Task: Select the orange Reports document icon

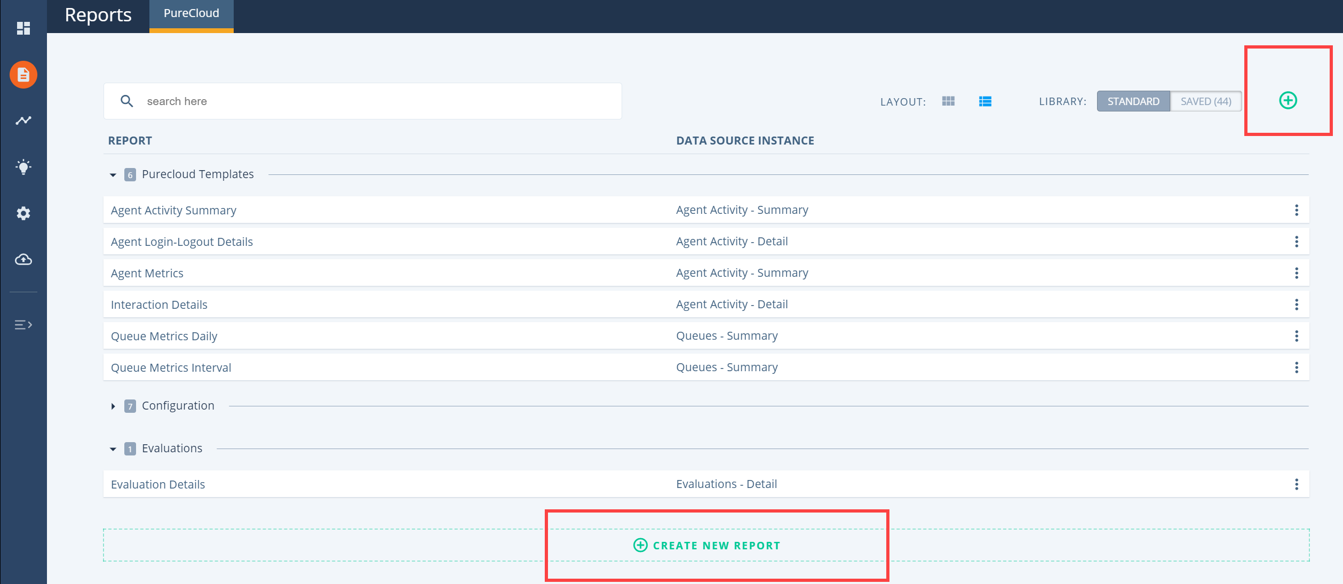Action: (23, 75)
